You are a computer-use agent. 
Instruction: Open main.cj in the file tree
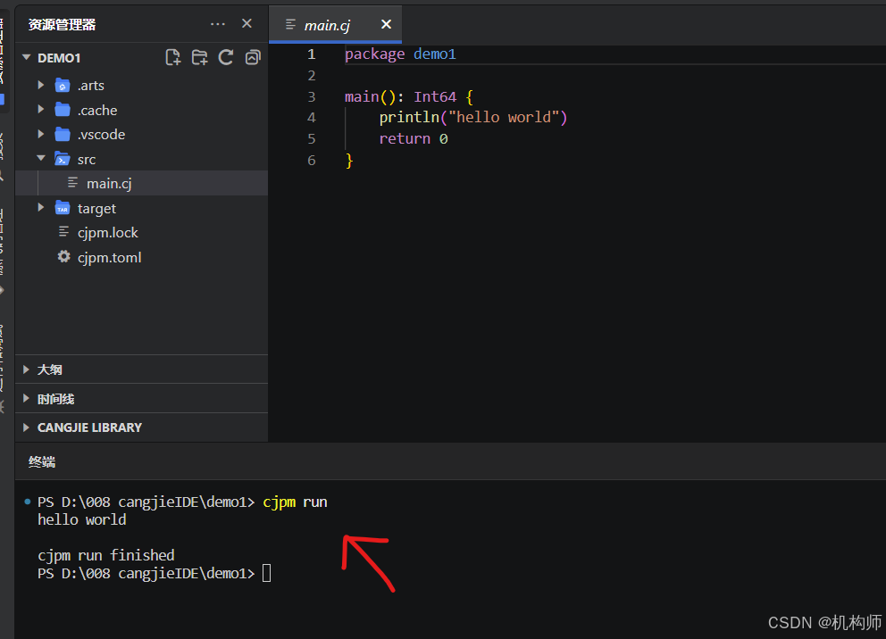pos(141,184)
